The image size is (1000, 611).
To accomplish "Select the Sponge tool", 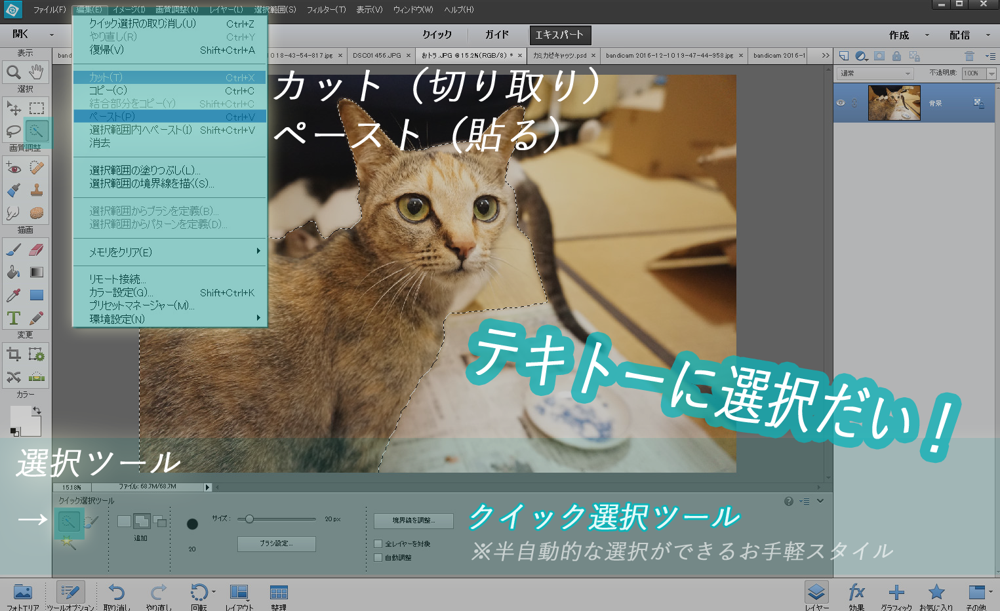I will click(x=37, y=212).
